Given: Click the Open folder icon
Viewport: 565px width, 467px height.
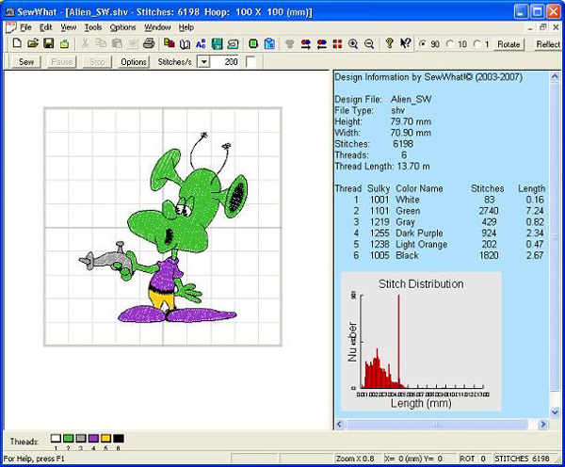Looking at the screenshot, I should (31, 44).
